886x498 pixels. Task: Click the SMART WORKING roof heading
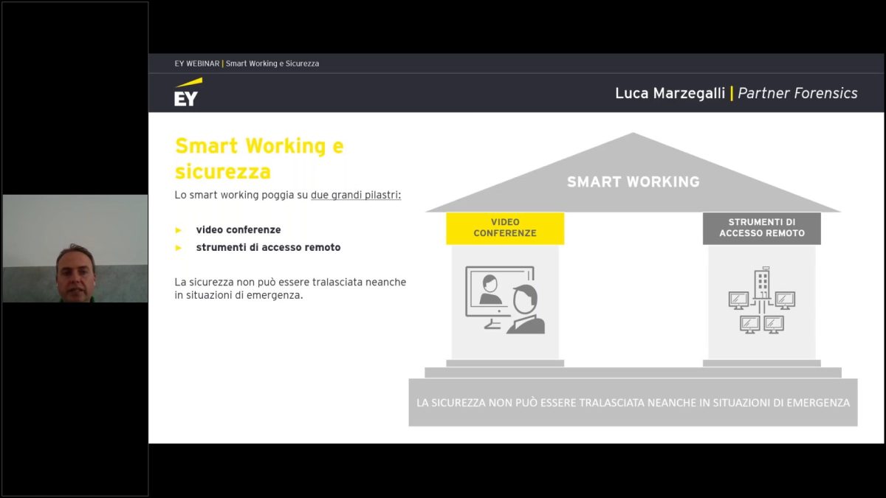point(633,181)
